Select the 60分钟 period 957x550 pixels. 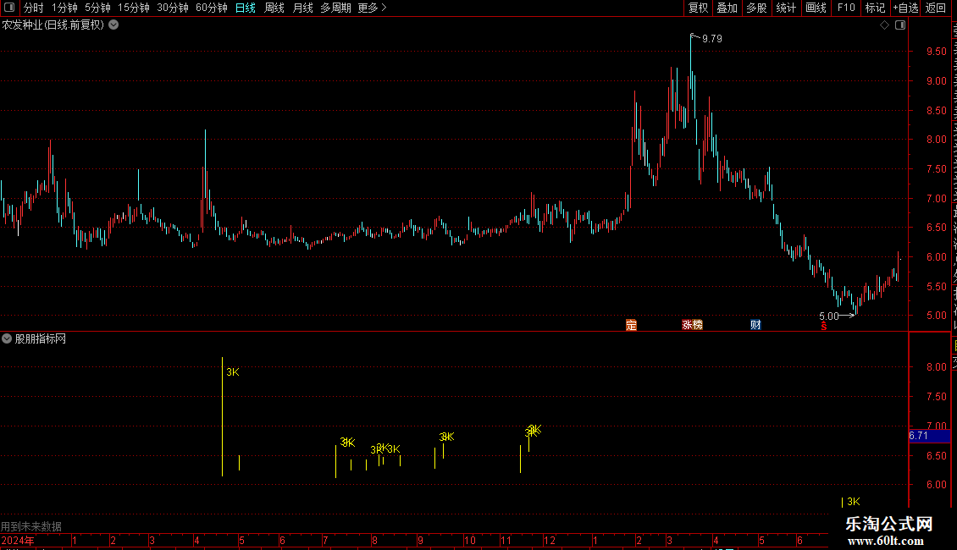pos(211,8)
